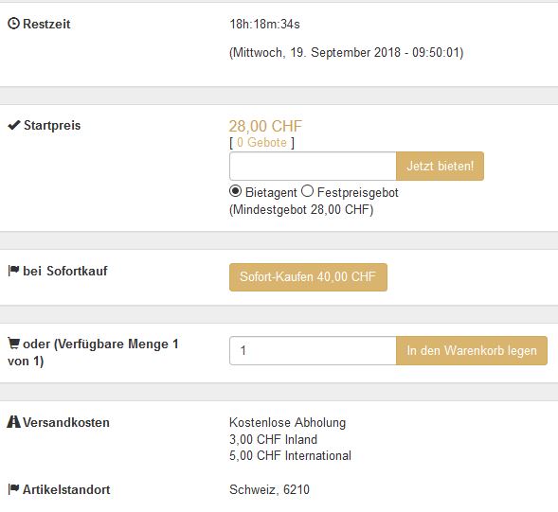Click In den Warenkorb legen button
The image size is (558, 512).
point(472,350)
